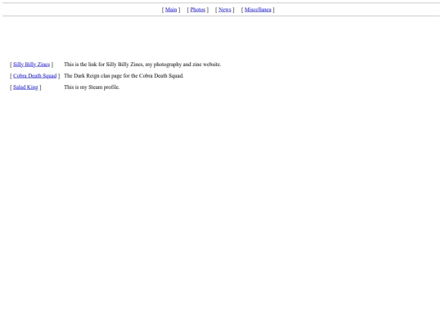Go to the Photos page link
The width and height of the screenshot is (442, 331).
point(197,10)
